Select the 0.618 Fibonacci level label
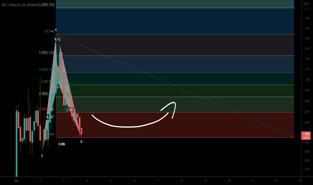Screen dimensions: 313x185 pos(46,69)
